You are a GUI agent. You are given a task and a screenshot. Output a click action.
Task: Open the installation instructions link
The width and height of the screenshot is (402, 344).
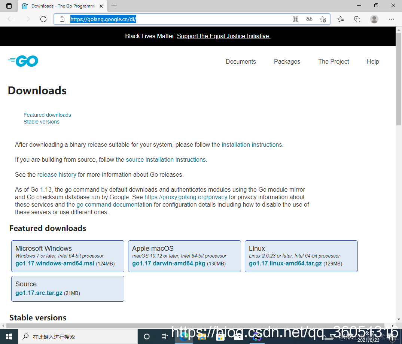pyautogui.click(x=252, y=144)
